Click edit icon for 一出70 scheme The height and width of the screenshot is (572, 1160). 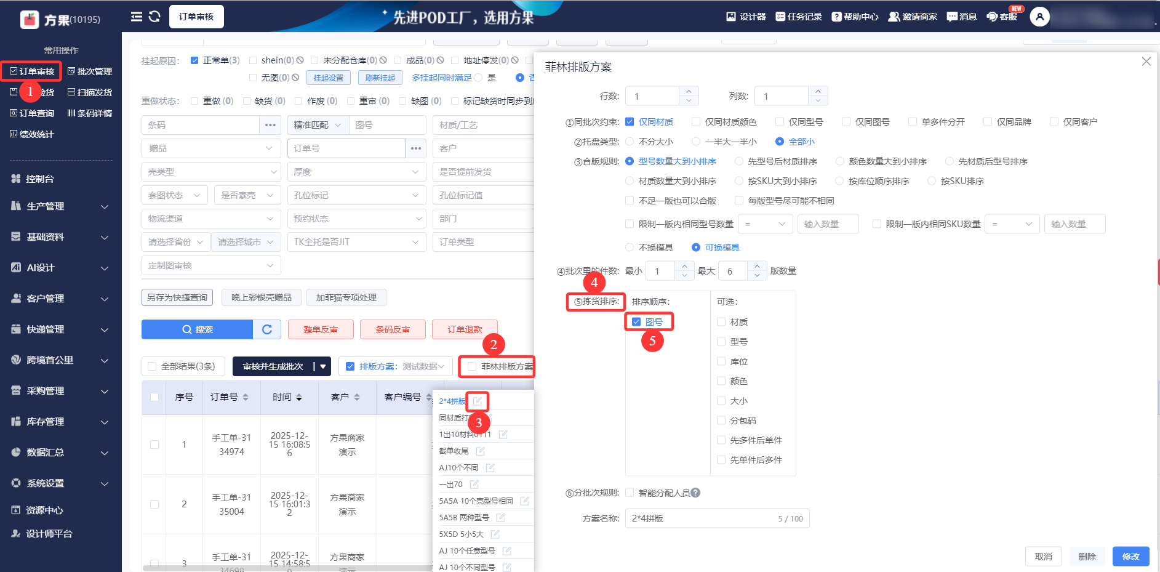474,485
